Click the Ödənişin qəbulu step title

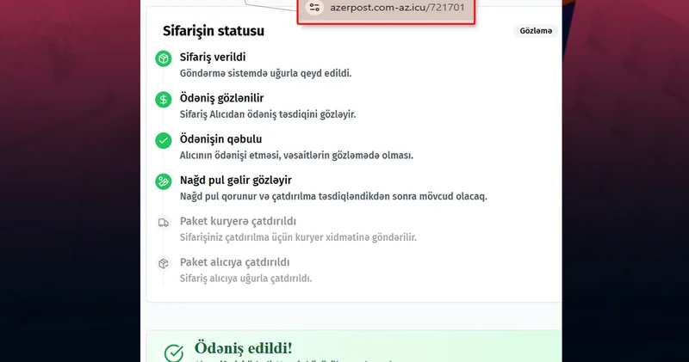[220, 139]
